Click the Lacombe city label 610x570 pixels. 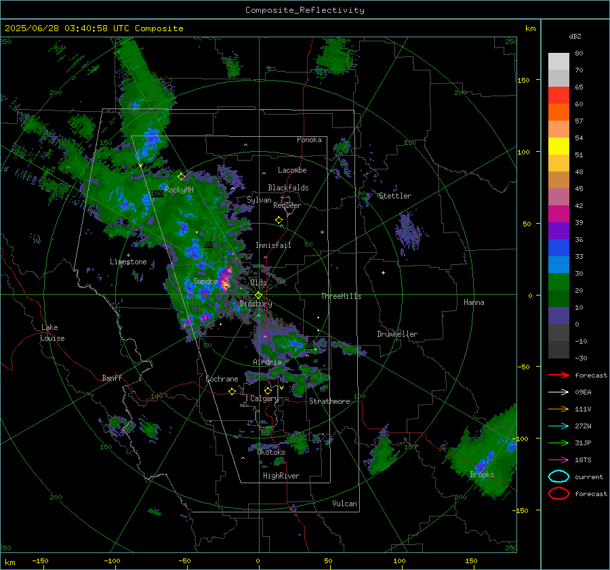[292, 170]
